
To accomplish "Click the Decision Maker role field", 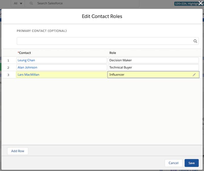I will coord(153,60).
